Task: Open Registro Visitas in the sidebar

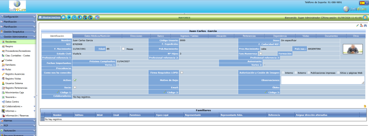Action: [x=13, y=79]
